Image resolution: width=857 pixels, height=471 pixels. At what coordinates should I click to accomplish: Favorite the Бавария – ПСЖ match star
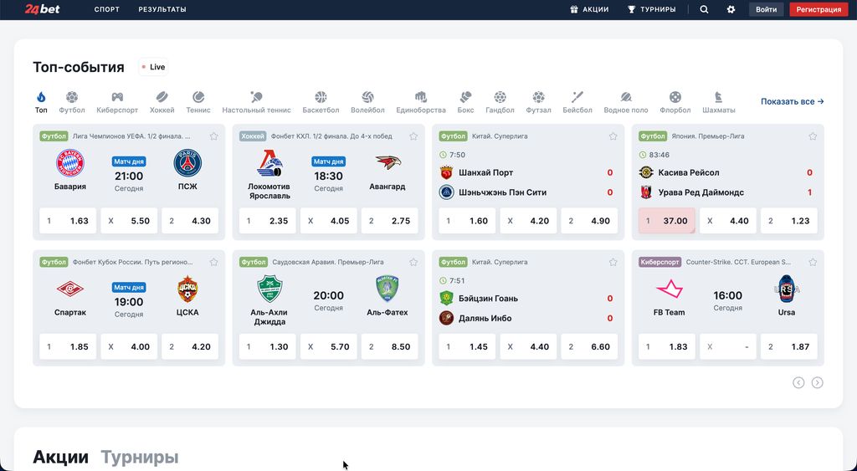213,136
